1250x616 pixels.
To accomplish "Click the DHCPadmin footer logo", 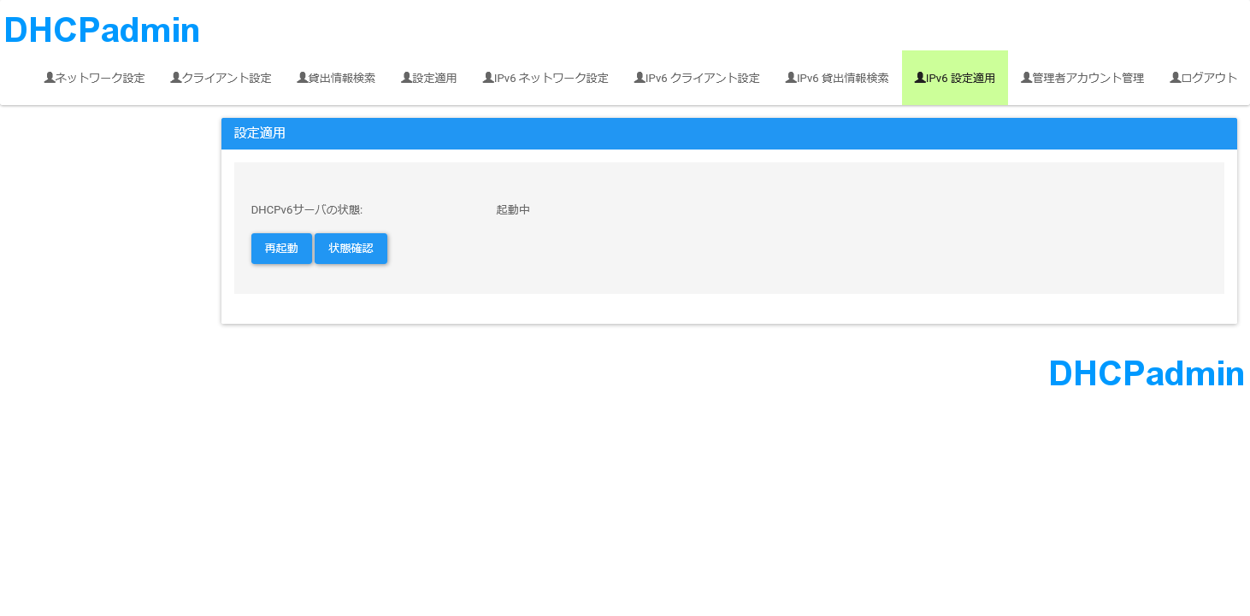I will point(1146,373).
